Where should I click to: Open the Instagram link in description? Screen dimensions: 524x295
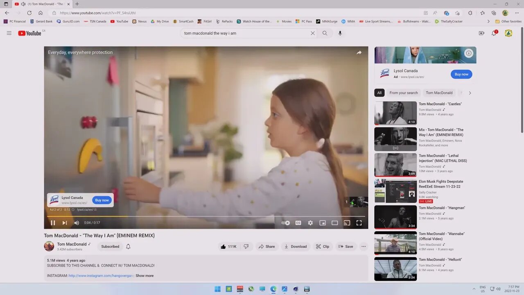click(101, 276)
